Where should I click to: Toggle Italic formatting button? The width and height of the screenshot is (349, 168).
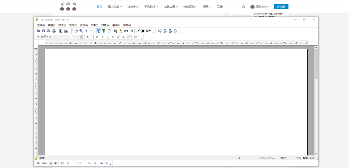pos(102,37)
